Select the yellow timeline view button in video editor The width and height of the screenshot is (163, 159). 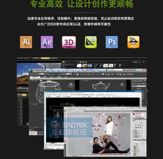point(24,95)
